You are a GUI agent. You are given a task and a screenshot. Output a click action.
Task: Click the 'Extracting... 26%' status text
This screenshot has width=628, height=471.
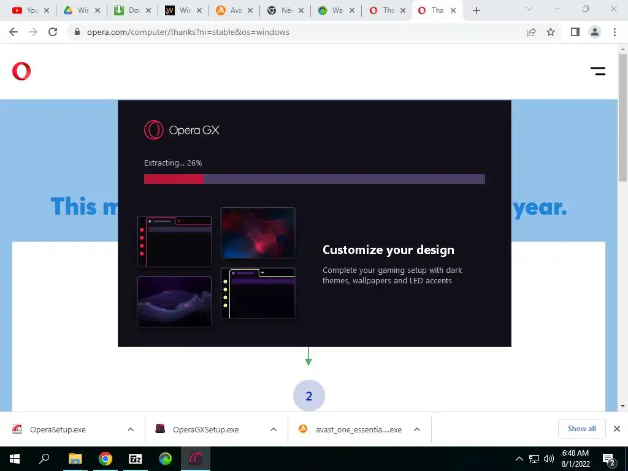coord(173,163)
